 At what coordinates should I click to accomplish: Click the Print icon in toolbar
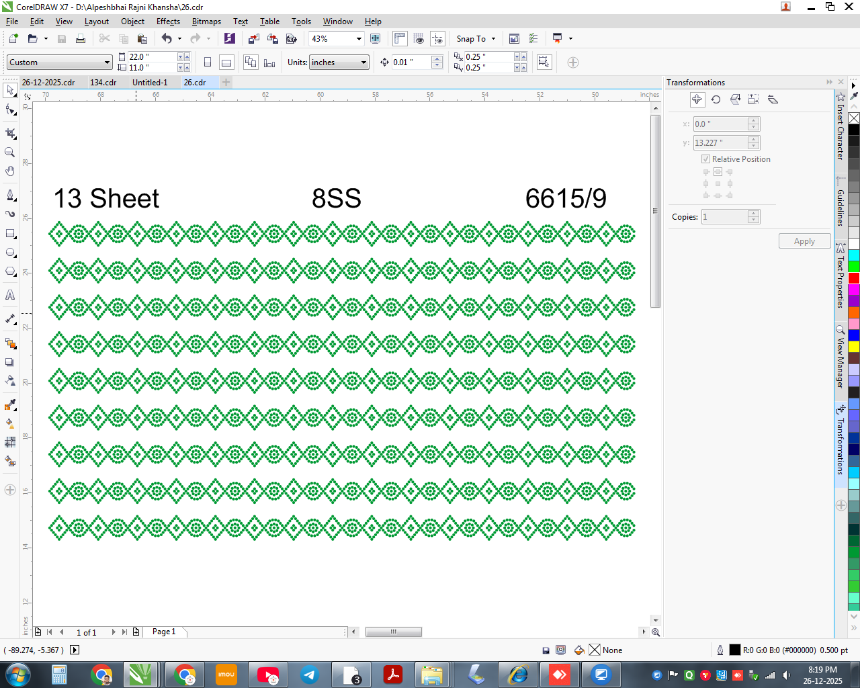pyautogui.click(x=81, y=39)
